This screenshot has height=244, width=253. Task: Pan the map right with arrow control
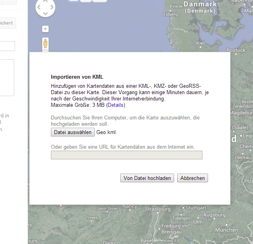click(52, 7)
